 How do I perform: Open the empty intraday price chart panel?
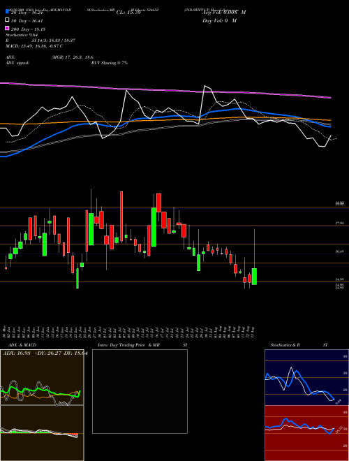coord(140,391)
